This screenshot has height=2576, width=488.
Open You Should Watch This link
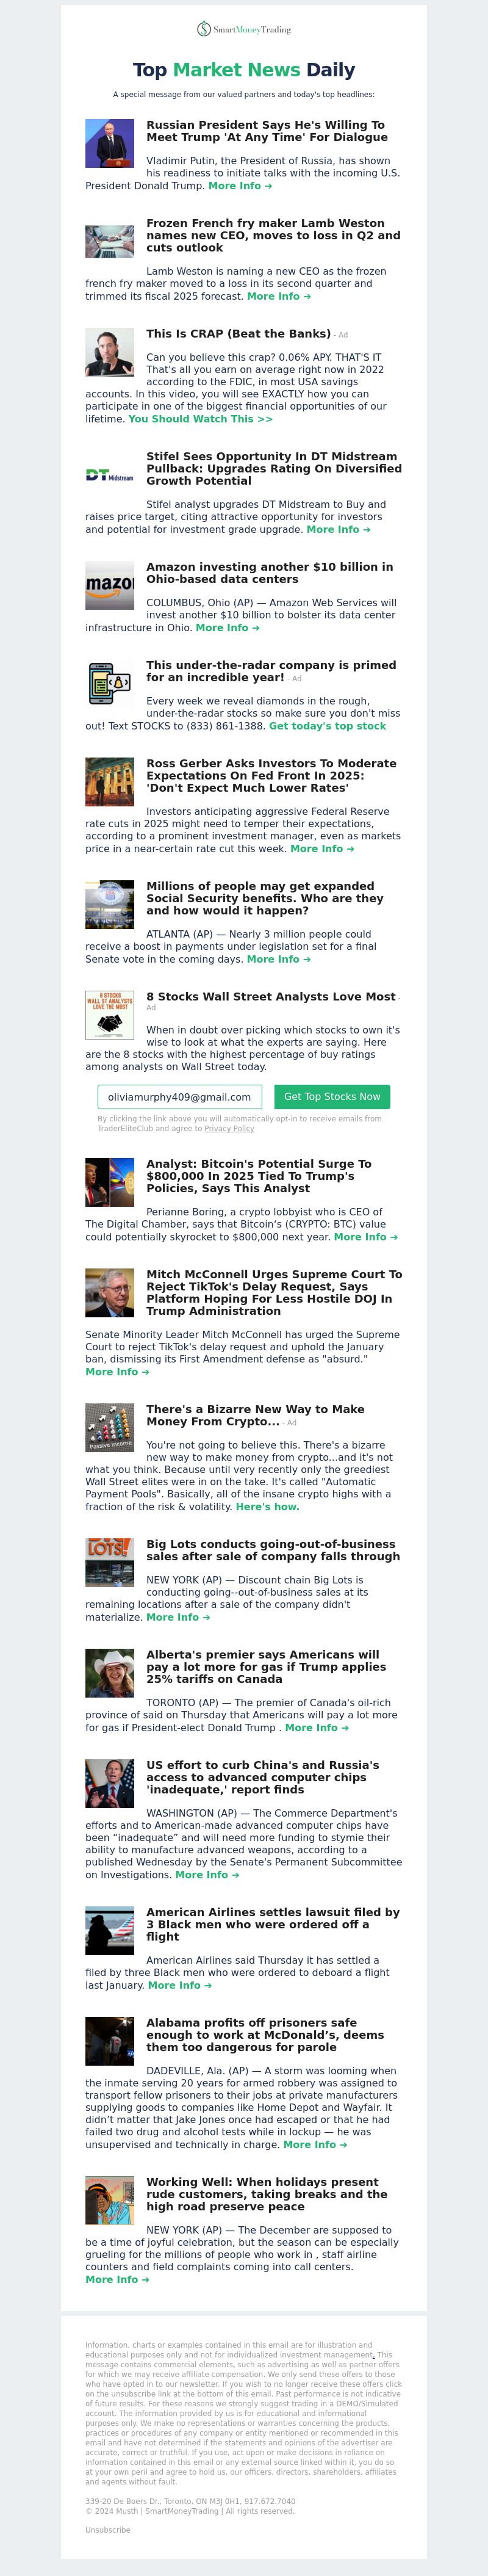pyautogui.click(x=200, y=419)
